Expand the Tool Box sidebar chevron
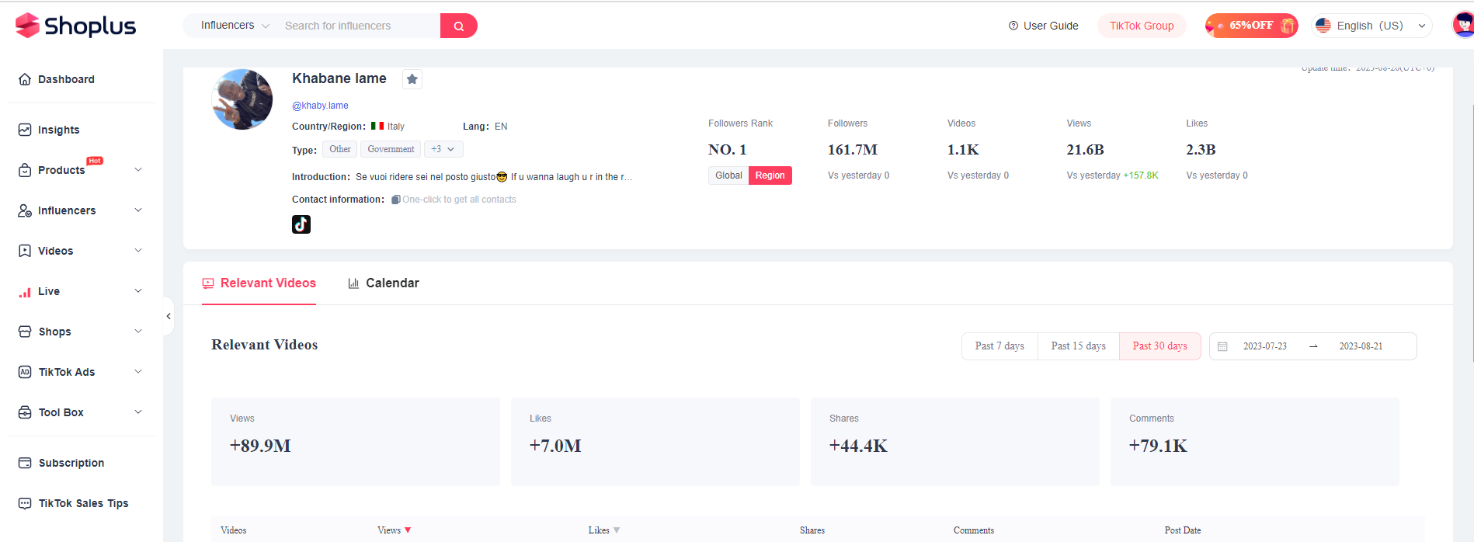 pyautogui.click(x=138, y=412)
